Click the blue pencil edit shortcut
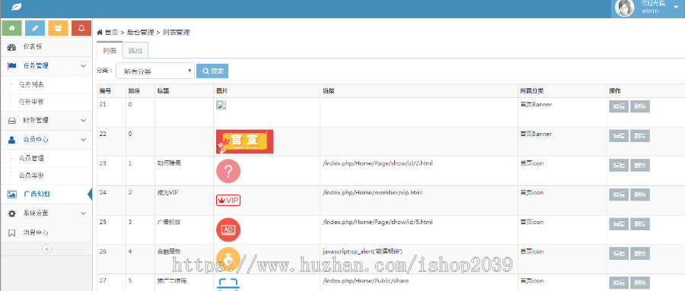Screen dimensions: 685x291 [x=35, y=28]
